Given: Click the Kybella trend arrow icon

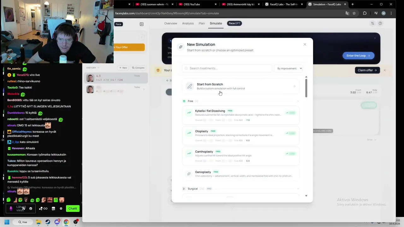Looking at the screenshot, I should pyautogui.click(x=189, y=113).
